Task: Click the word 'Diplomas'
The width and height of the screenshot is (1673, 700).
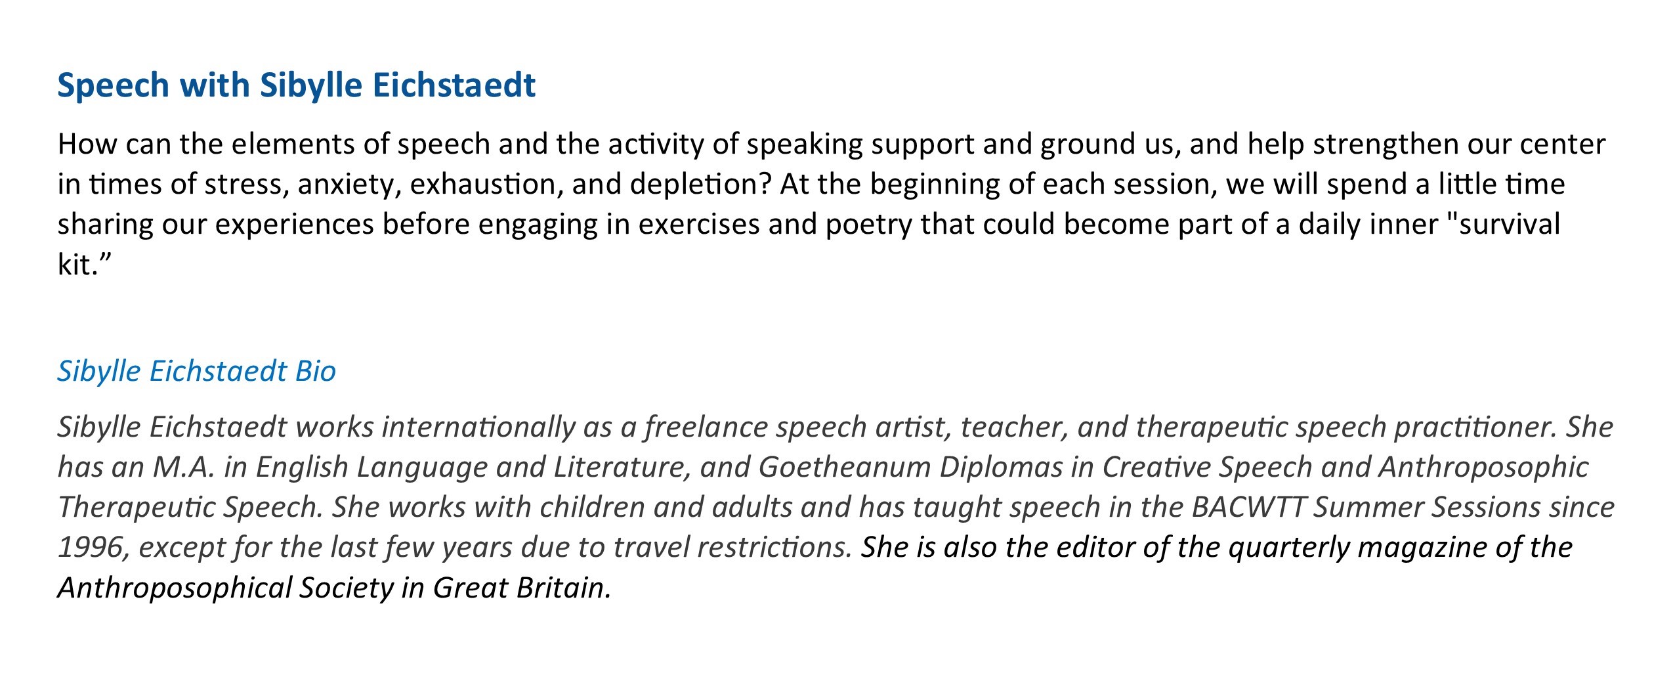Action: pos(1001,468)
